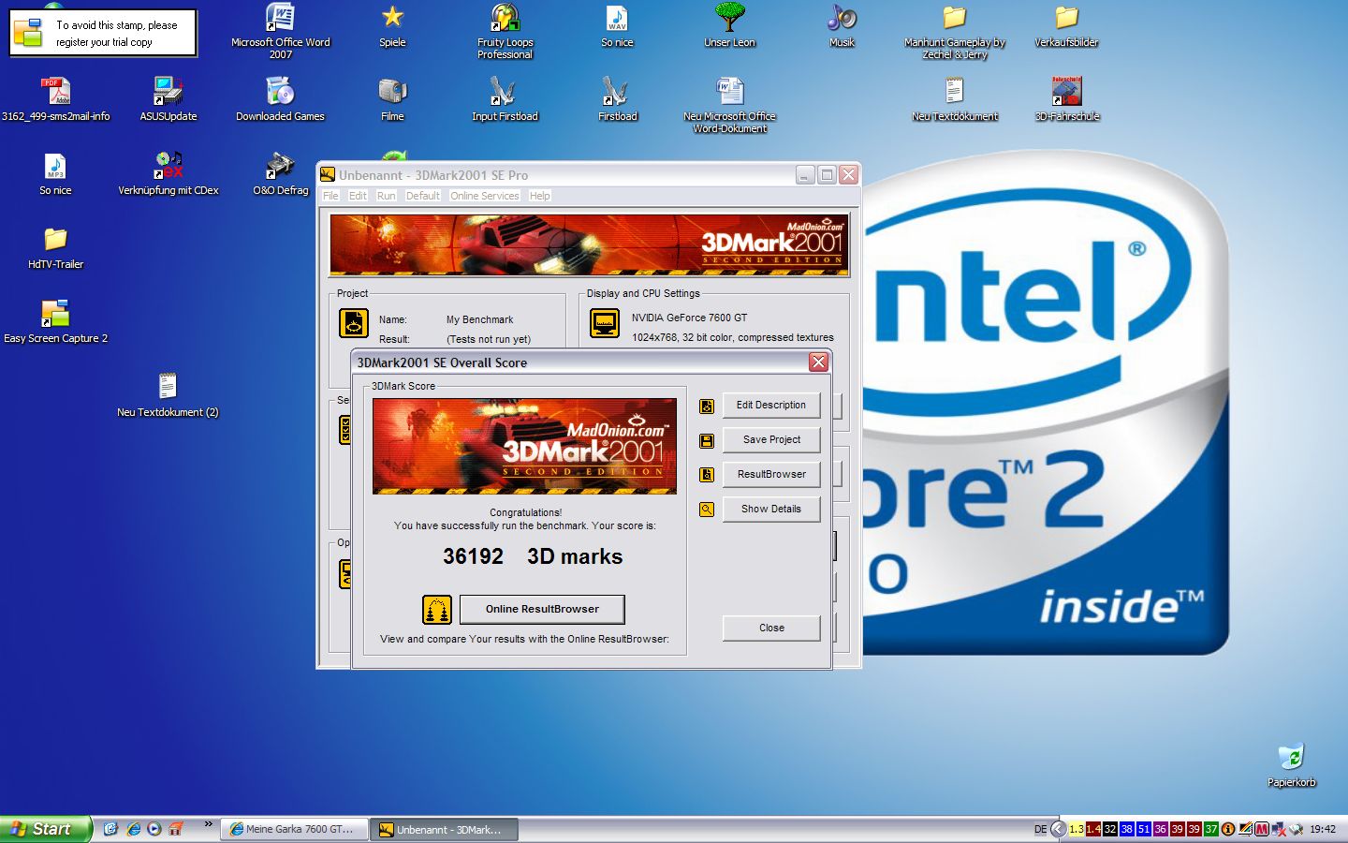Click the Close button in score dialog
The height and width of the screenshot is (843, 1348).
(771, 629)
